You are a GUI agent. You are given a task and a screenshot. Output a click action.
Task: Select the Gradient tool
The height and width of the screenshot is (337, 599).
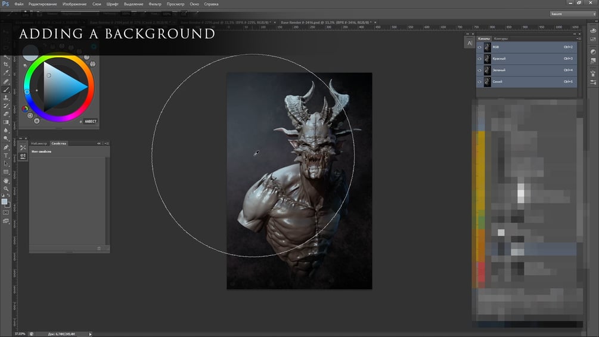coord(6,122)
